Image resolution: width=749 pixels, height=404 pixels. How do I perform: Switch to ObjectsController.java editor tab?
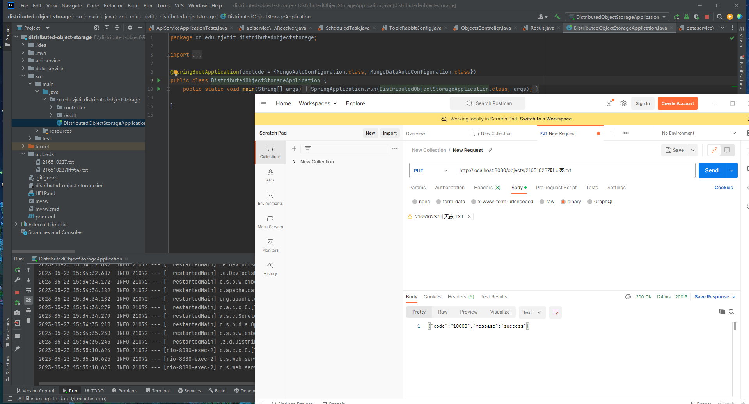coord(485,28)
